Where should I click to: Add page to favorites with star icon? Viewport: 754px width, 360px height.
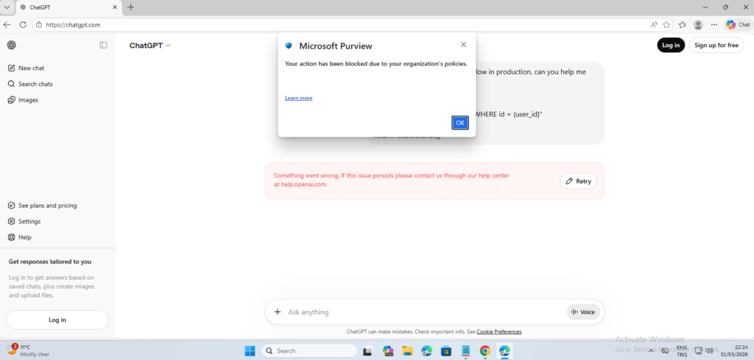click(x=666, y=24)
